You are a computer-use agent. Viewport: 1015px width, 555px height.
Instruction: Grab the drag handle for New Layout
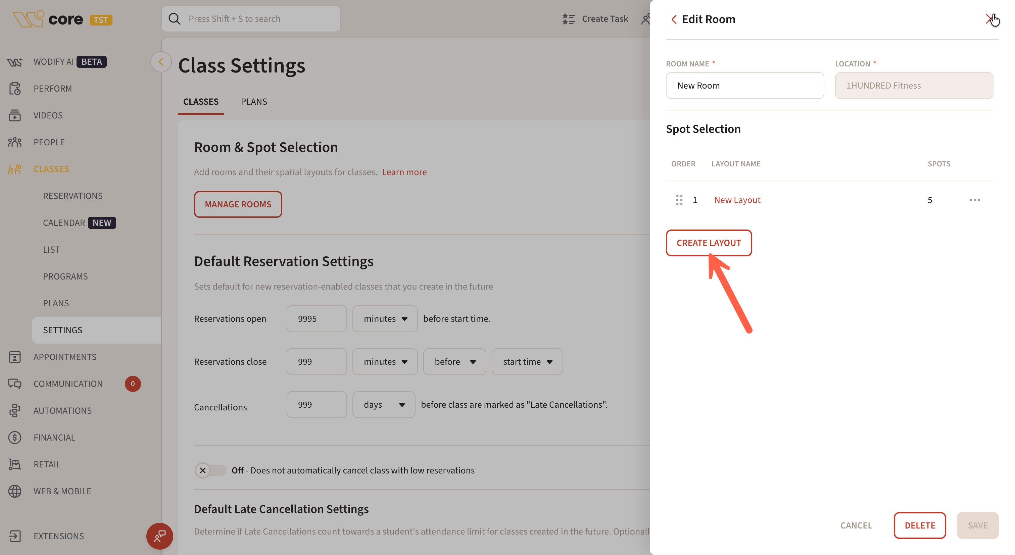[x=679, y=200]
